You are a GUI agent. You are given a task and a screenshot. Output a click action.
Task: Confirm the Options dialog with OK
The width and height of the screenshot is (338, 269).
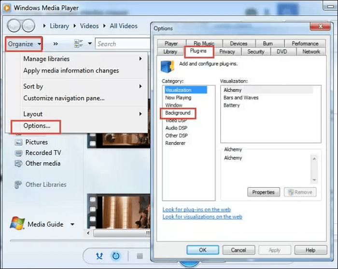[203, 250]
